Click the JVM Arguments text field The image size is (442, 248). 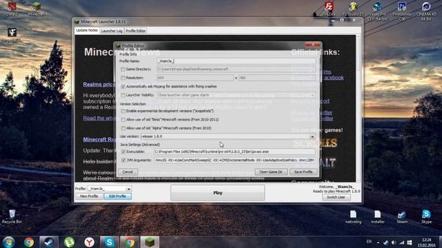pos(235,160)
